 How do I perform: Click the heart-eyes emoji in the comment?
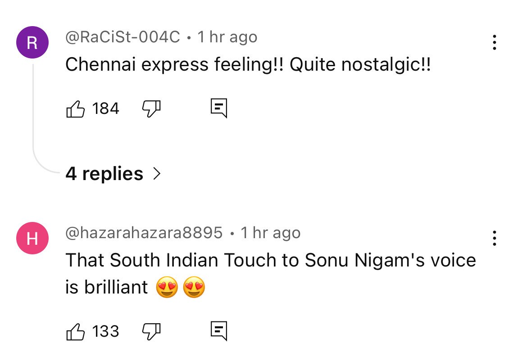tap(167, 288)
